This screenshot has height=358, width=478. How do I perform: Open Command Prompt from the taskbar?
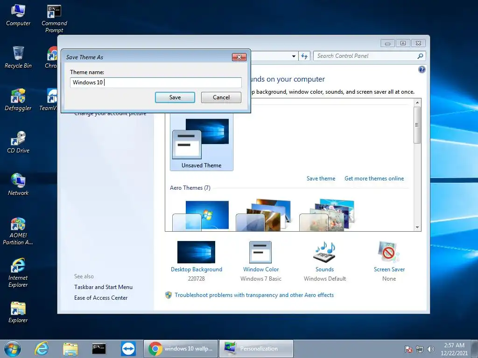(99, 349)
